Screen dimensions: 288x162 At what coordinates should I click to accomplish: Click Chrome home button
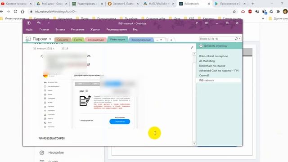(22, 11)
